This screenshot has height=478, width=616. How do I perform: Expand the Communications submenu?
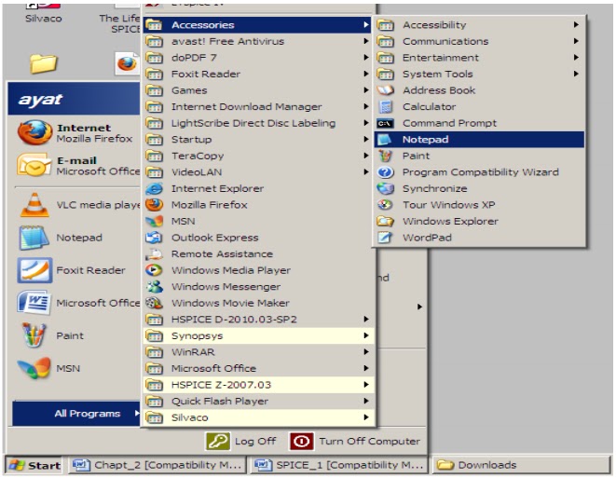click(479, 41)
